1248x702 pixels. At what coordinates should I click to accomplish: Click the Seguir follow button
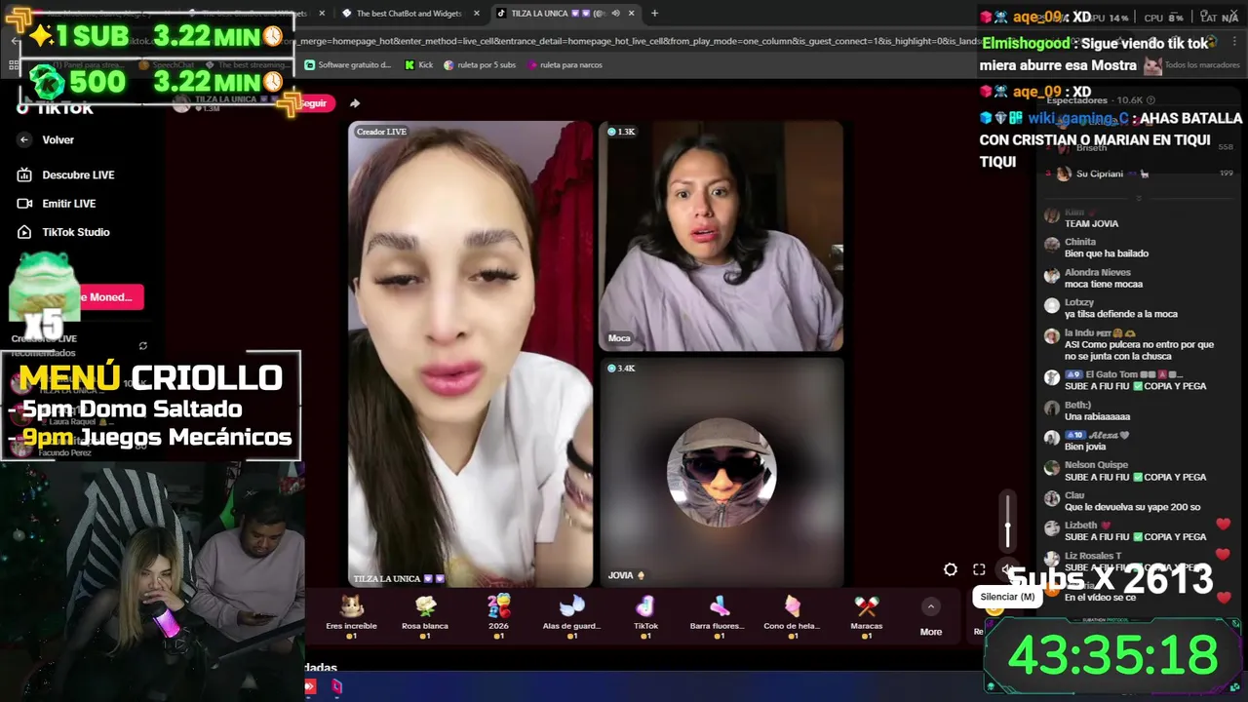pyautogui.click(x=314, y=103)
